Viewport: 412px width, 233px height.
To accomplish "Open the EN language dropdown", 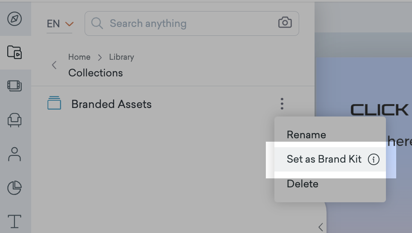I will (x=60, y=24).
